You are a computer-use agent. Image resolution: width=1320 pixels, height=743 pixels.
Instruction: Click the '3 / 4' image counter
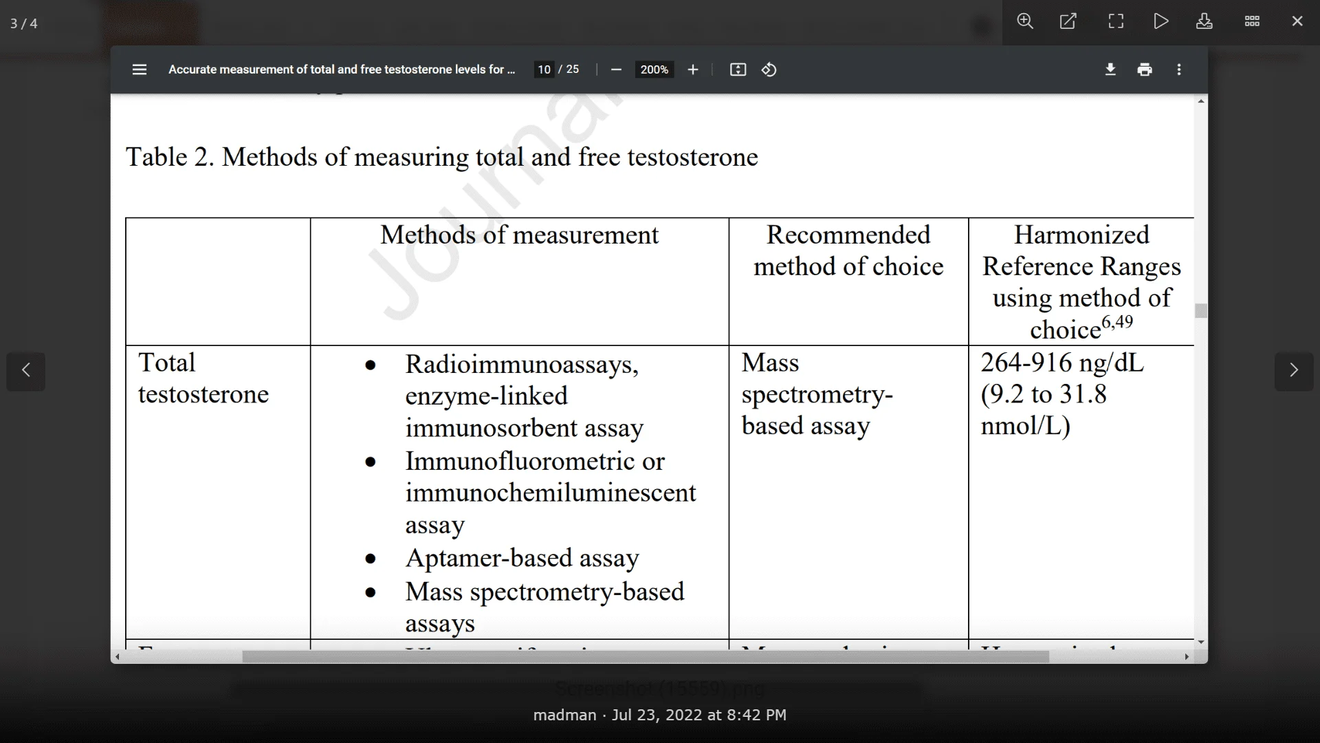[24, 23]
